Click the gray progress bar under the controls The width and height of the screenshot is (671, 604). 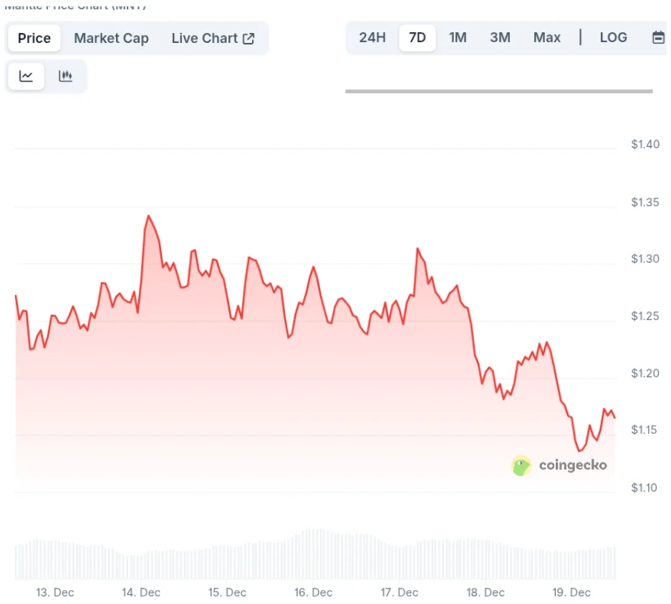pyautogui.click(x=499, y=92)
